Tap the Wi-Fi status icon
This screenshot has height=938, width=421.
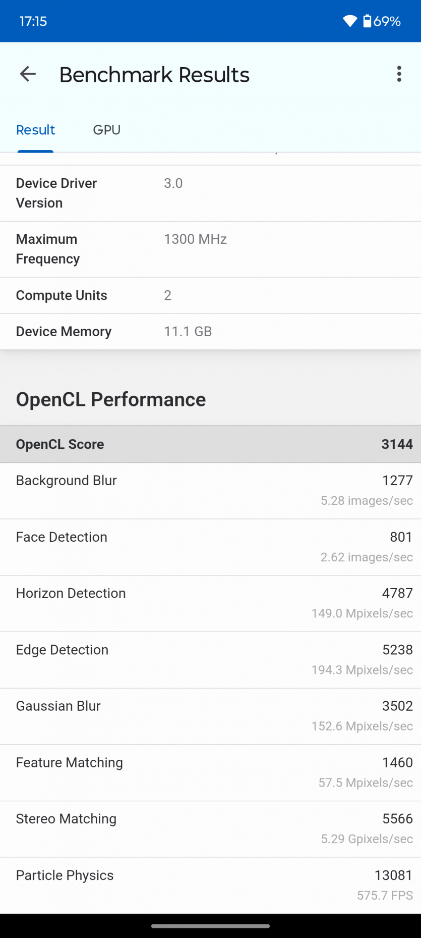[349, 21]
